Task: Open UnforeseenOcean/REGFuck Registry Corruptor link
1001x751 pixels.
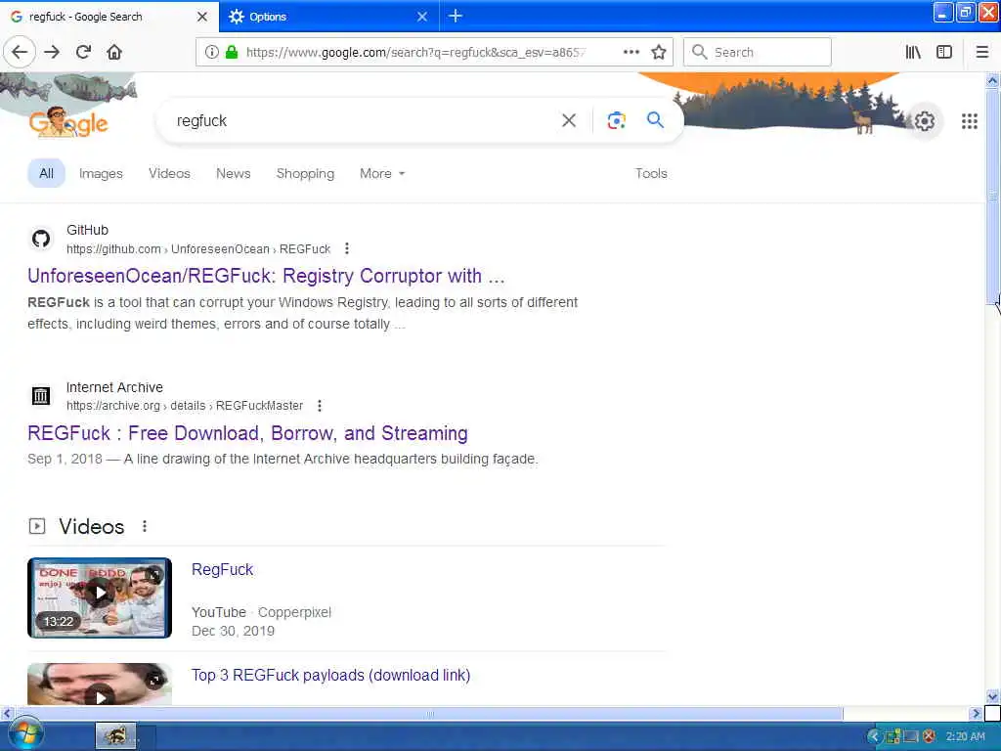Action: [x=266, y=276]
